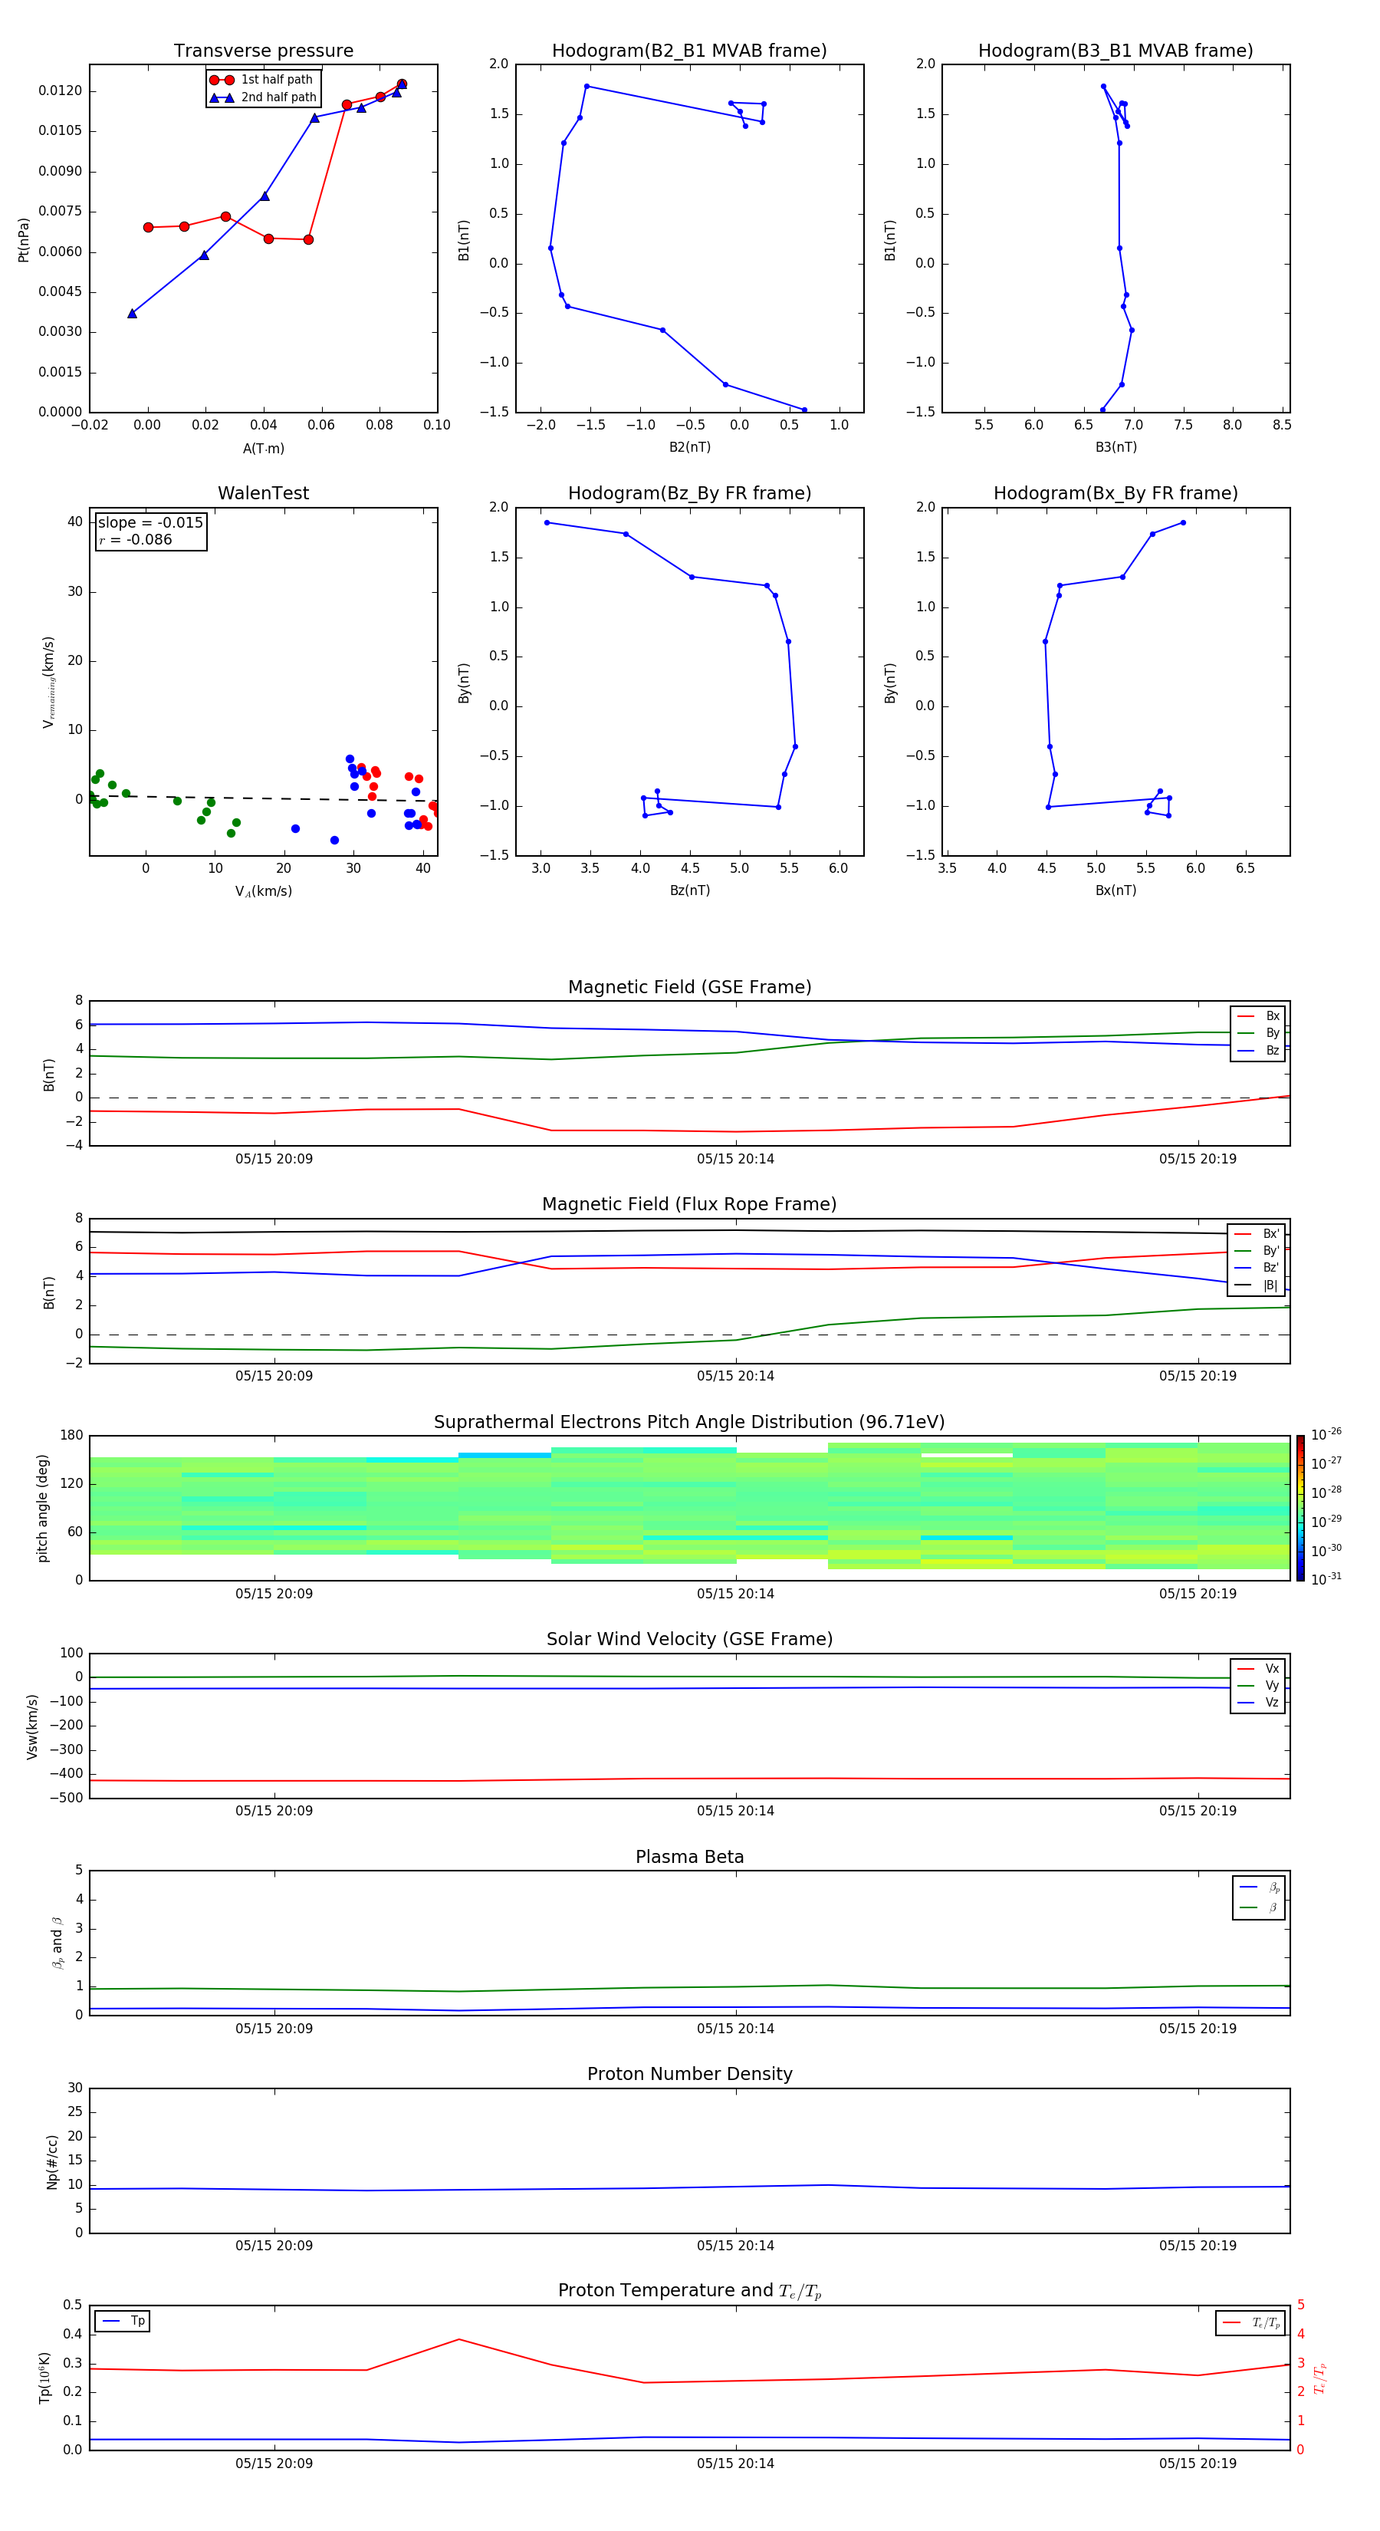The width and height of the screenshot is (1380, 2531).
Task: Click '05/15 20:14' tick under GSE magnetic field
Action: pos(736,1160)
